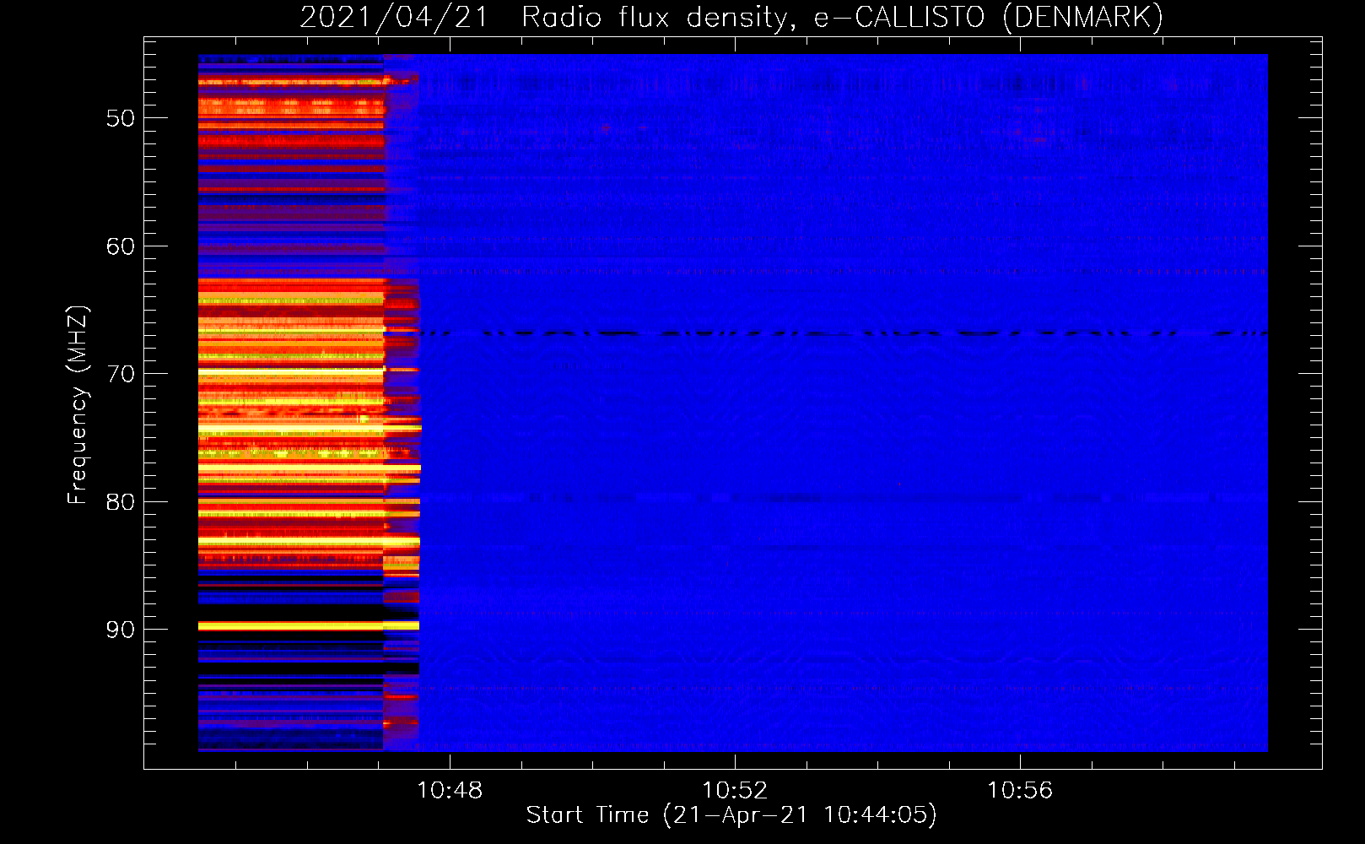Click the 80 frequency tick label
This screenshot has height=844, width=1365.
(x=121, y=502)
